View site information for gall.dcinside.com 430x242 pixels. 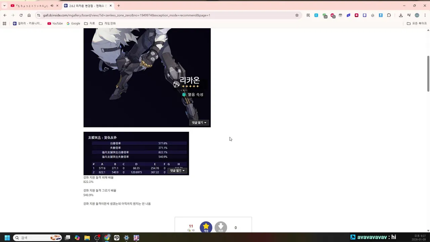pyautogui.click(x=39, y=15)
